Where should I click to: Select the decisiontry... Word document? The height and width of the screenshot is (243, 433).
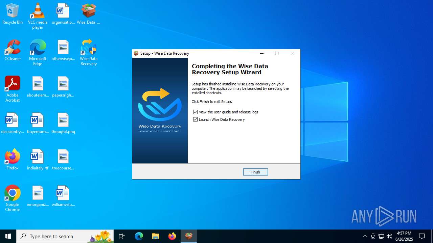coord(13,123)
